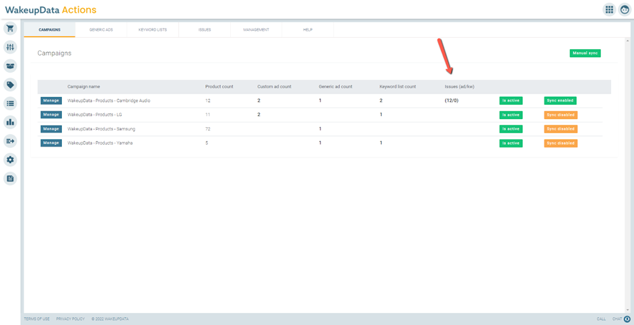Click the Issues (ad/kw) column header
The image size is (634, 325).
(459, 87)
